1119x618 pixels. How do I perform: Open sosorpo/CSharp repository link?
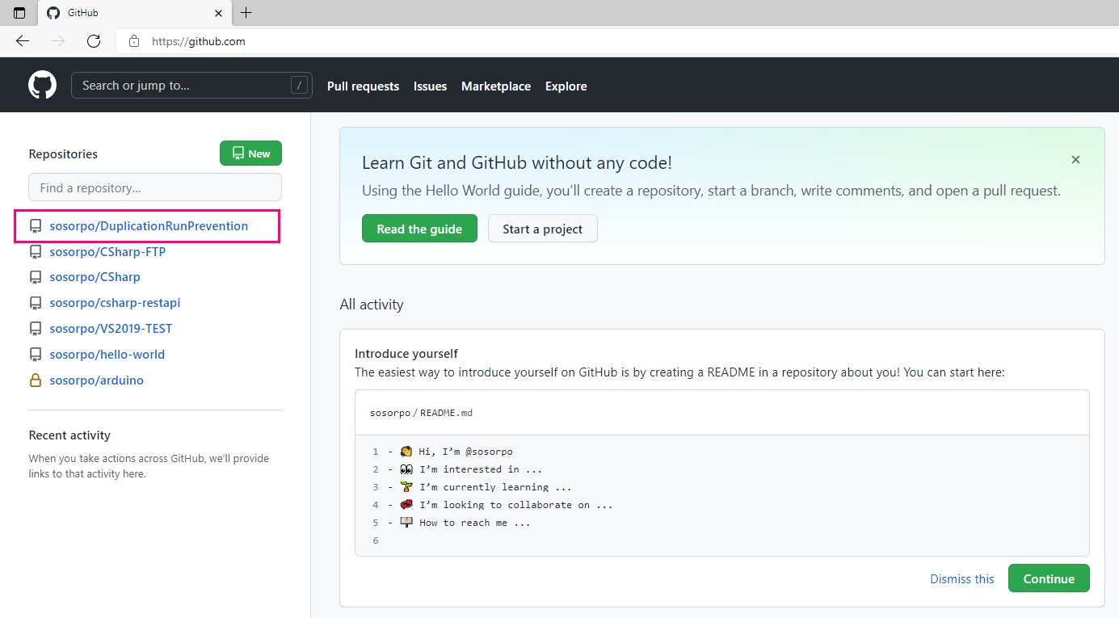pos(95,277)
